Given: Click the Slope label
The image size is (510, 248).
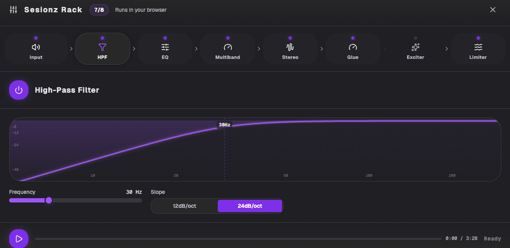Looking at the screenshot, I should click(158, 192).
